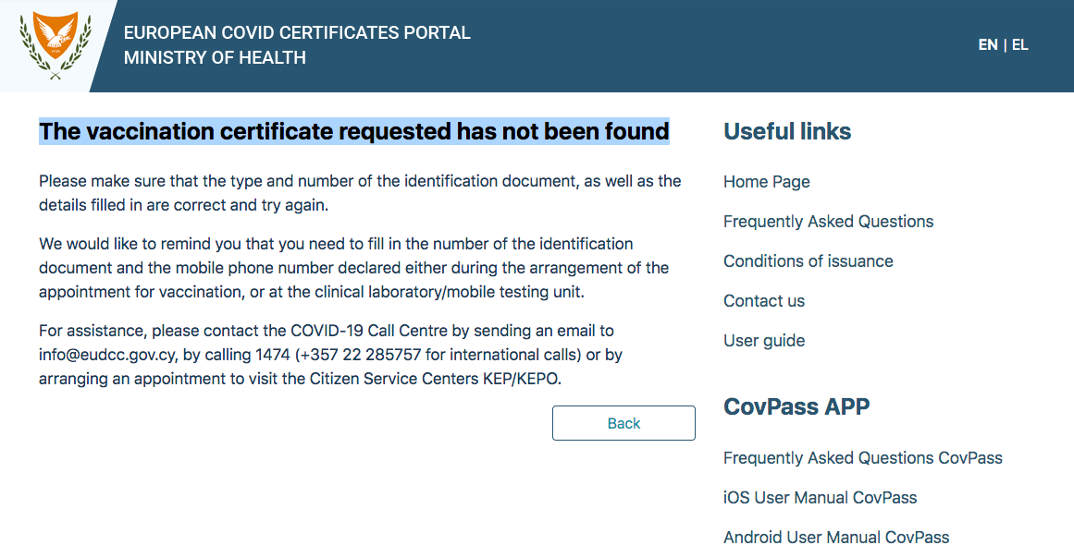Viewport: 1074px width, 557px height.
Task: Open the Contact us link
Action: click(x=764, y=300)
